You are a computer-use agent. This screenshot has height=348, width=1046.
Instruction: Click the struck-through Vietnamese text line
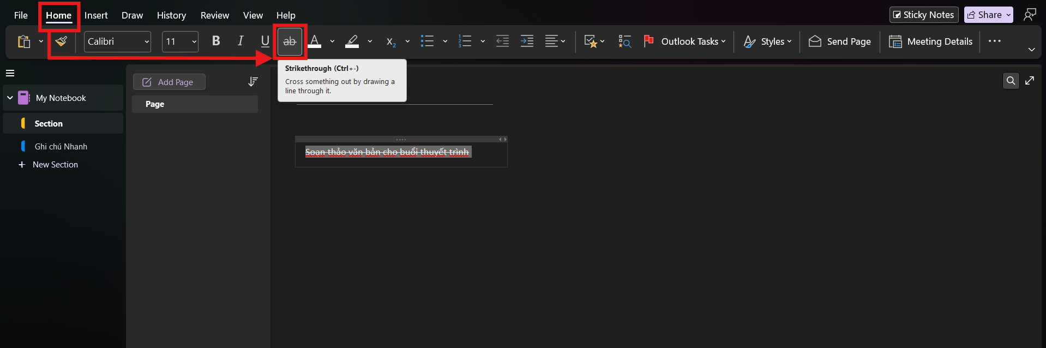pos(387,152)
